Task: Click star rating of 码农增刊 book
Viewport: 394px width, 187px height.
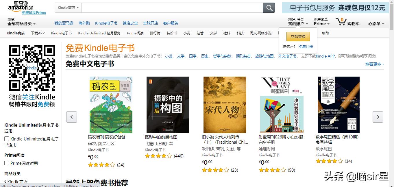Action: point(101,165)
